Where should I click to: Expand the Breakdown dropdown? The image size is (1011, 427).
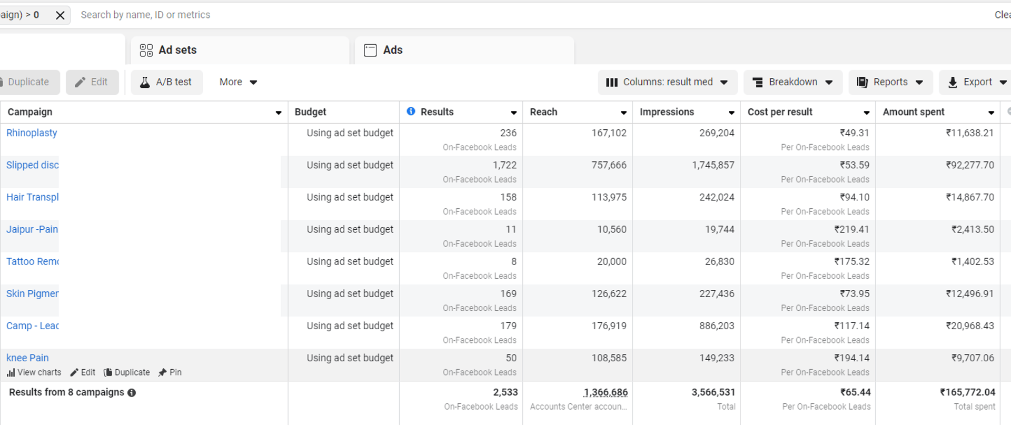click(x=792, y=82)
